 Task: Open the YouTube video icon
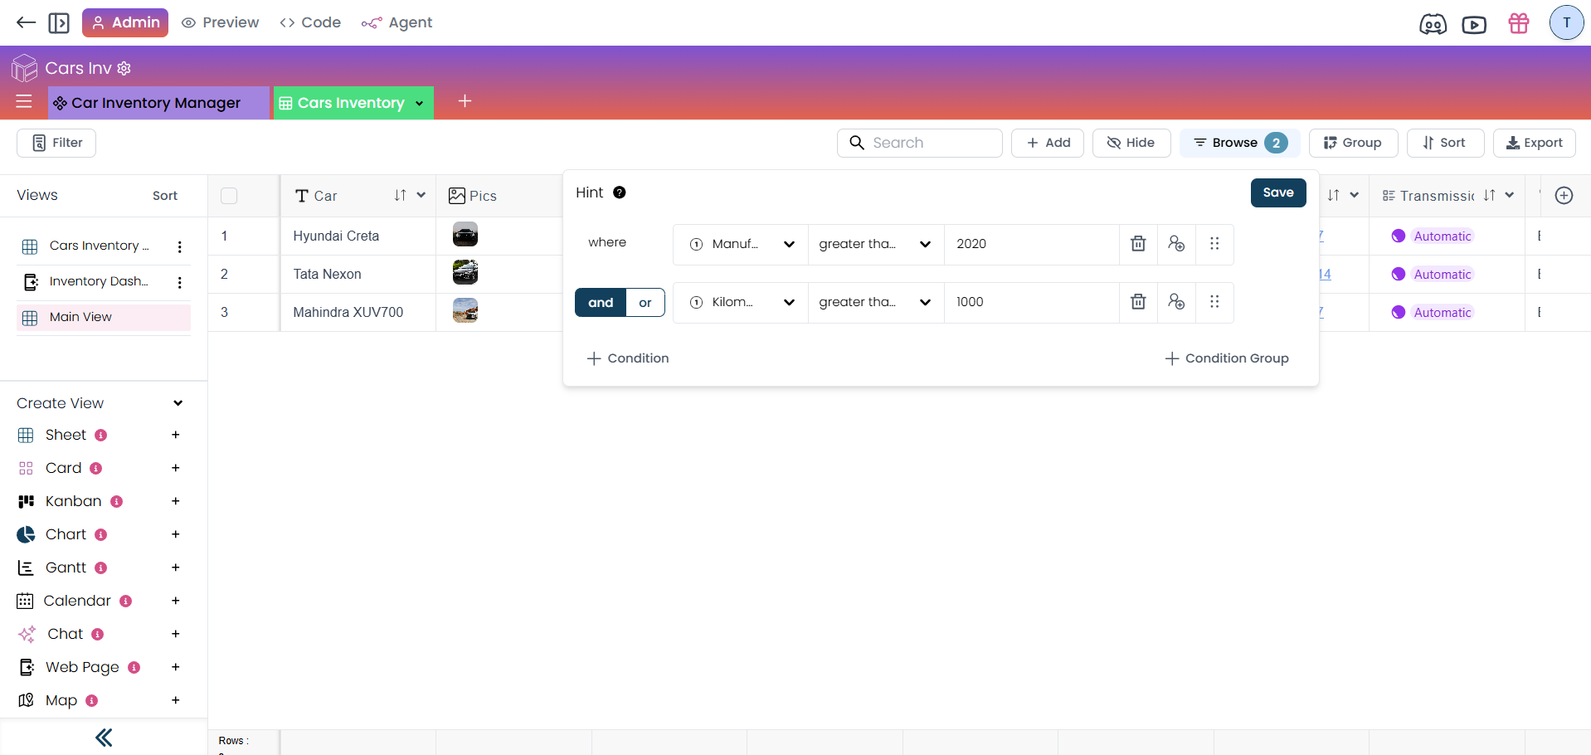[1474, 23]
